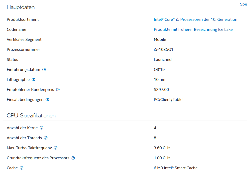Click help icon for Grundtaktfrequenz des Prozessors

pyautogui.click(x=73, y=158)
